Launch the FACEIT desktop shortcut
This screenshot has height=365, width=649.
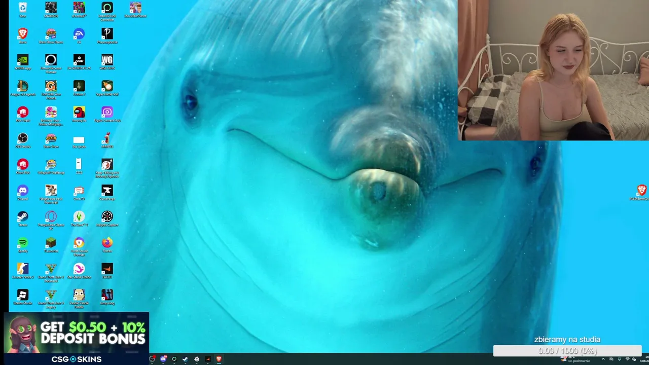pos(107,271)
